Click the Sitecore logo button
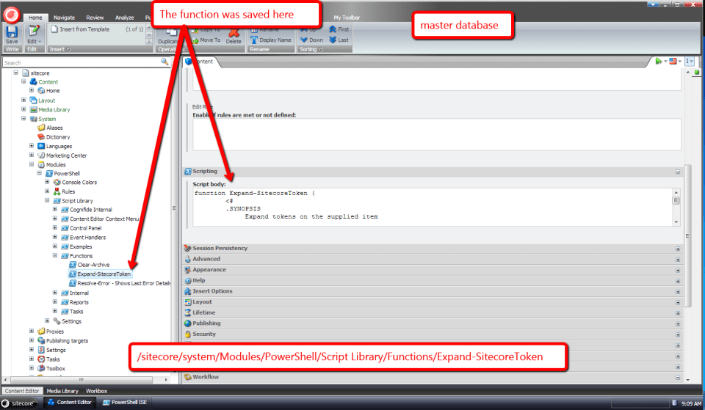 [x=10, y=11]
